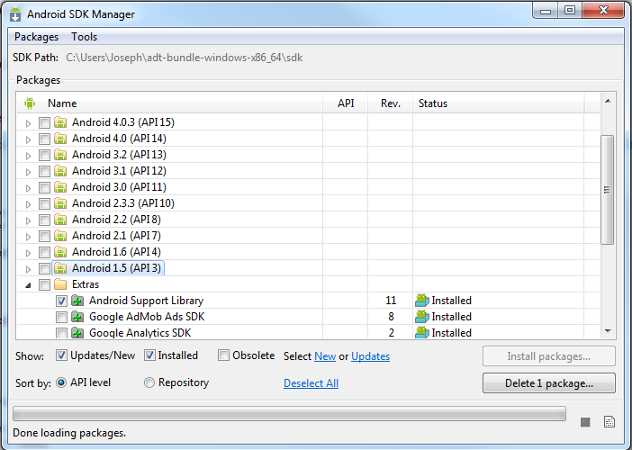Open the Tools menu
The image size is (632, 450).
click(85, 37)
